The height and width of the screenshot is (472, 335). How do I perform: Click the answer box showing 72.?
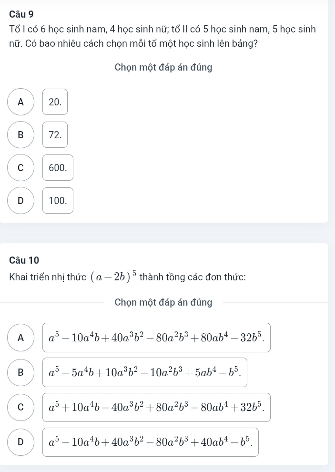[55, 134]
